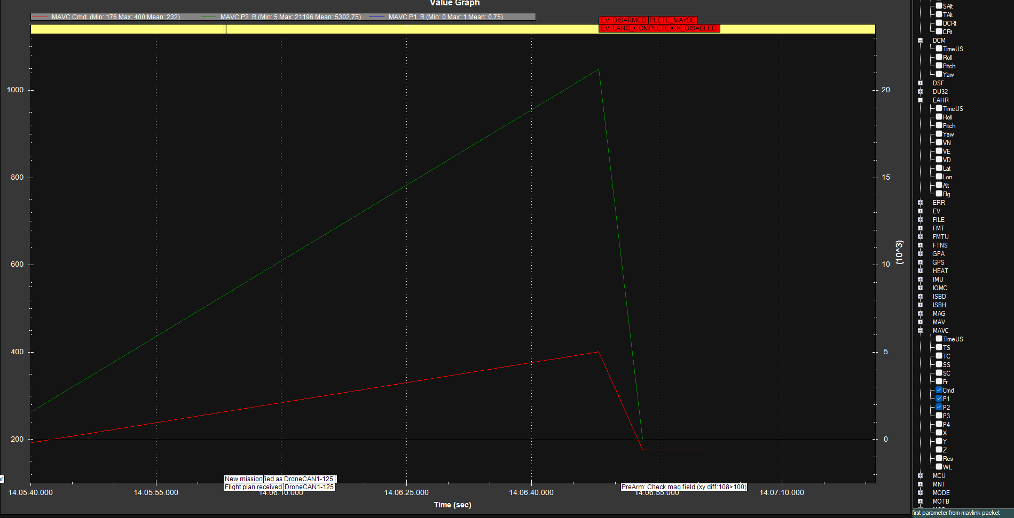Select the IOMC item in tree
Image resolution: width=1014 pixels, height=518 pixels.
[x=940, y=288]
